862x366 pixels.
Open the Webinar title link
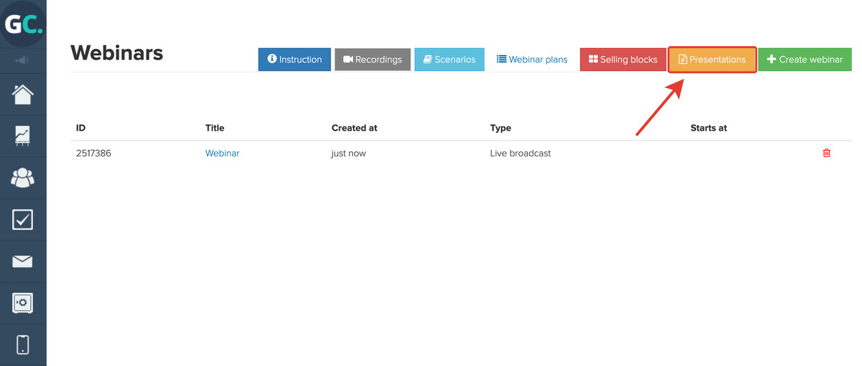pyautogui.click(x=223, y=154)
